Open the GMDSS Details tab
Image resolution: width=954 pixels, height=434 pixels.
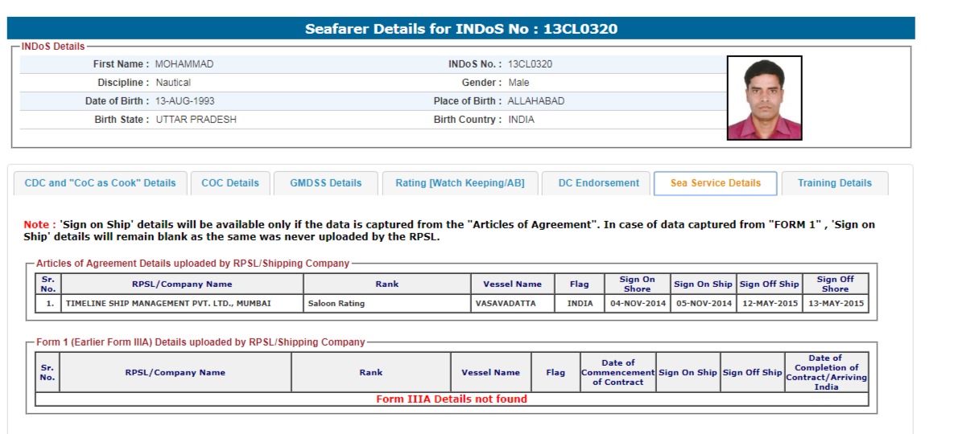tap(325, 183)
